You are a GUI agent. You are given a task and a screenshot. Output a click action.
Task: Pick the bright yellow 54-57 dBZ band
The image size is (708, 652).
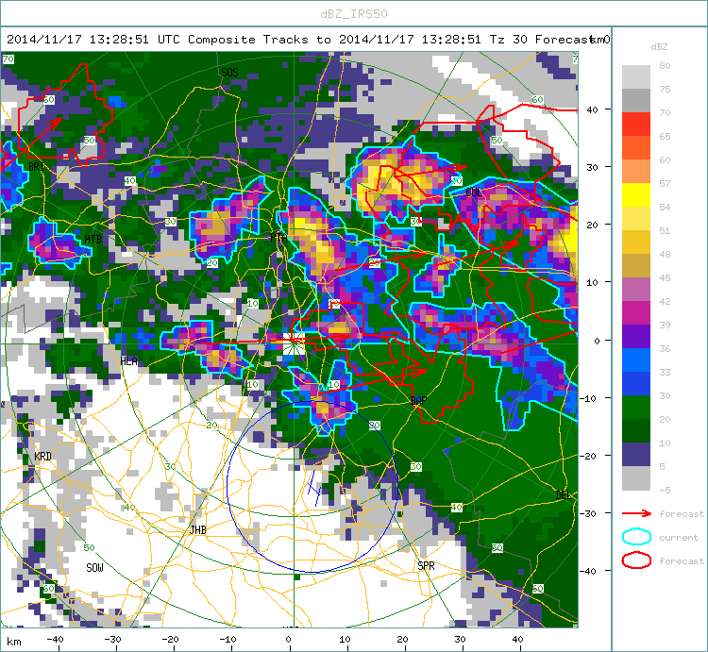tap(635, 195)
